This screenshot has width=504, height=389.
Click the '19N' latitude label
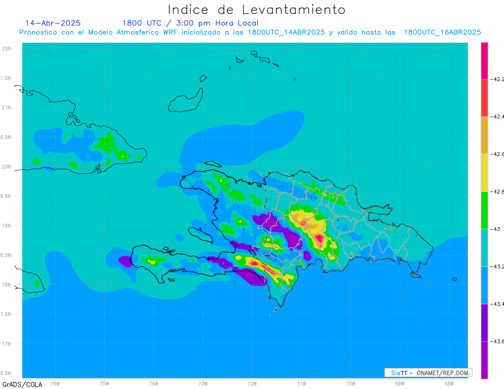point(7,226)
